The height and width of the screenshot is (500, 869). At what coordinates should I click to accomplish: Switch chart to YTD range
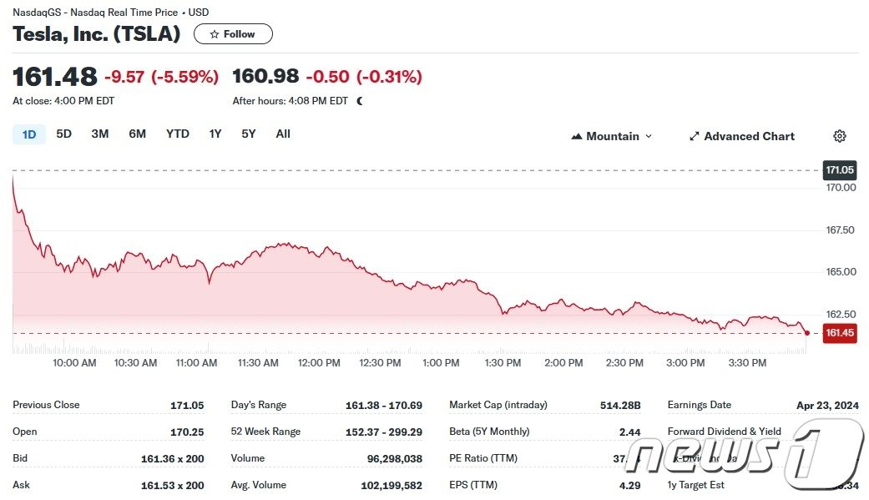(177, 134)
